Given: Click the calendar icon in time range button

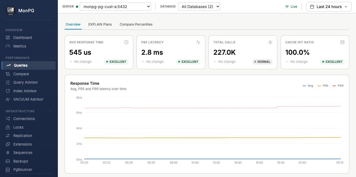Looking at the screenshot, I should tap(312, 7).
